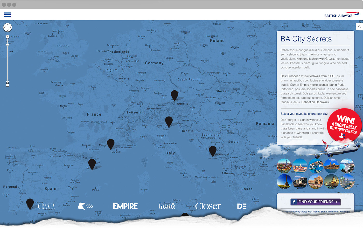Select the map pin near Marseille
The width and height of the screenshot is (363, 233).
111,144
